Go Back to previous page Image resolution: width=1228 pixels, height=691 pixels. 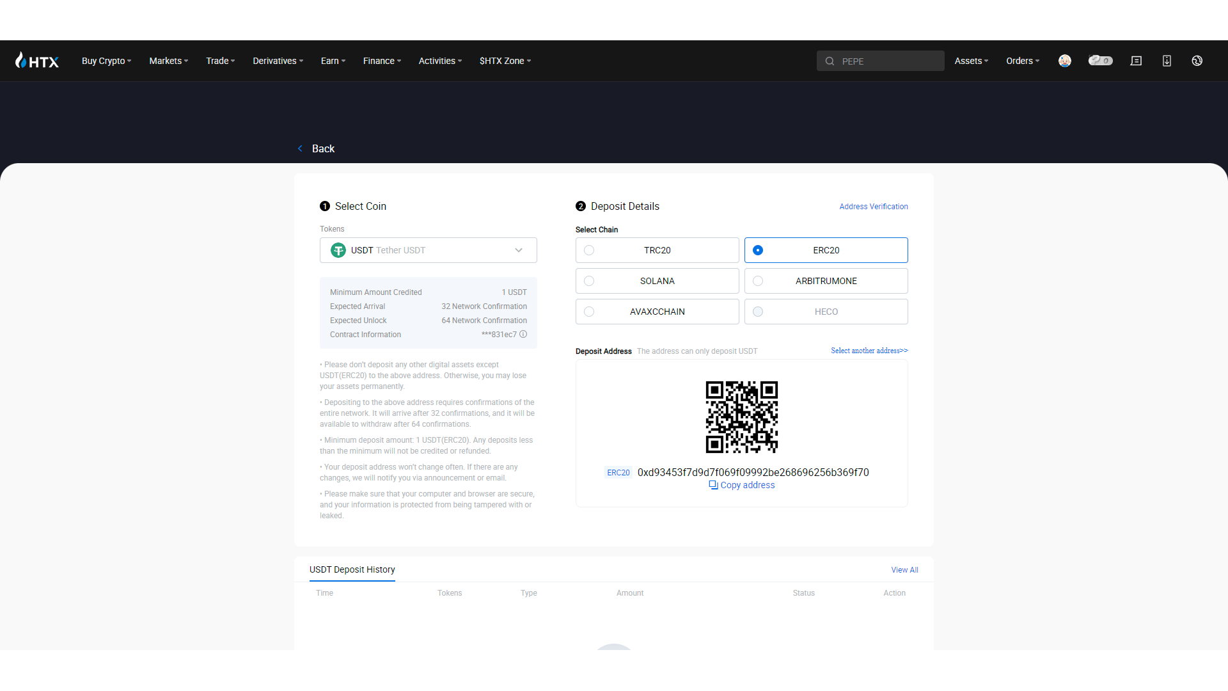[323, 148]
